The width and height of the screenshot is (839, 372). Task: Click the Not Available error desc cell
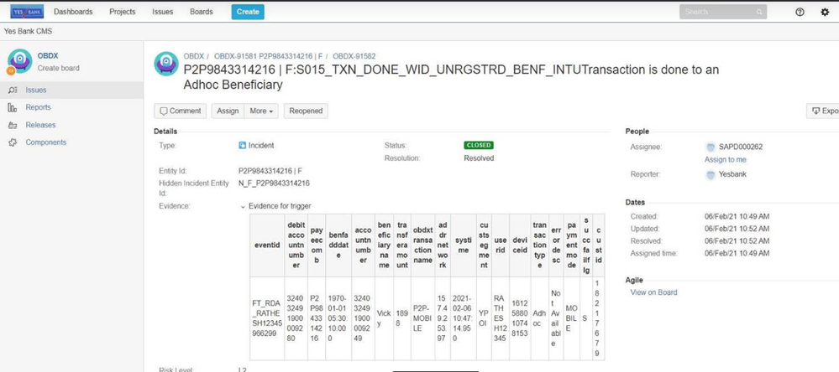[x=557, y=318]
